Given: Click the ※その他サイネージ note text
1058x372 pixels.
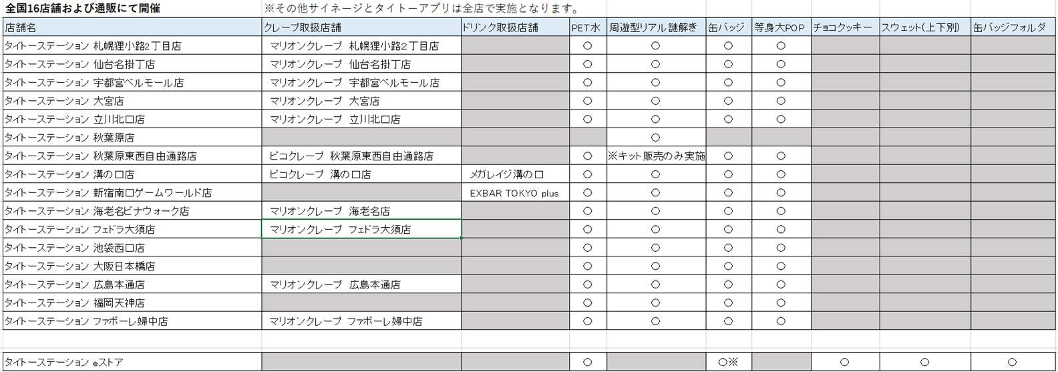Looking at the screenshot, I should pyautogui.click(x=422, y=9).
